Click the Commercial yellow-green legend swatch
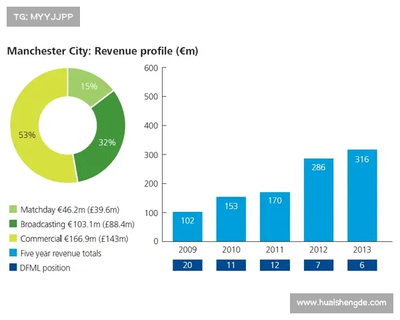Image resolution: width=400 pixels, height=320 pixels. [13, 239]
